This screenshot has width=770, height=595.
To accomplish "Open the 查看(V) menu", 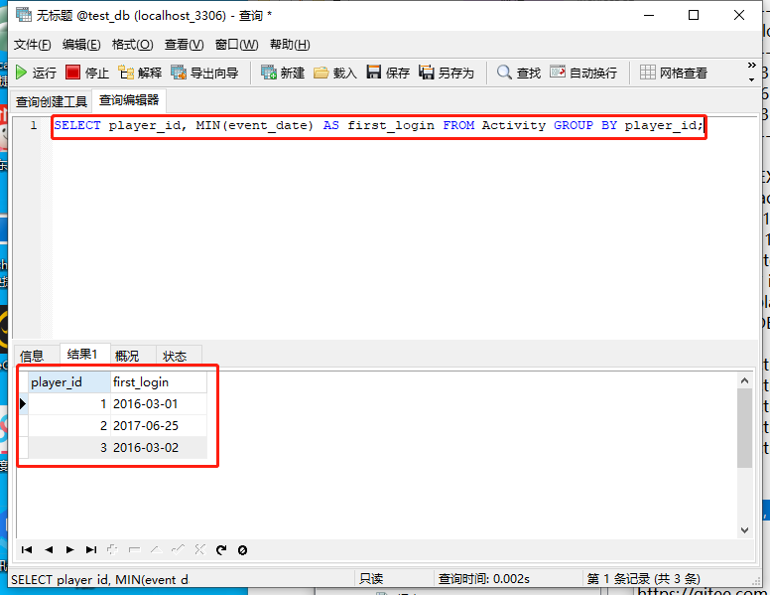I will [x=185, y=45].
